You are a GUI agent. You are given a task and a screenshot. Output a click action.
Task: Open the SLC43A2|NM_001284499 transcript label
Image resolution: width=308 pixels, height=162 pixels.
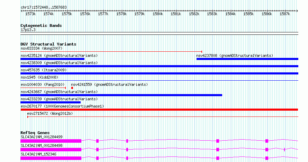[x=42, y=137]
